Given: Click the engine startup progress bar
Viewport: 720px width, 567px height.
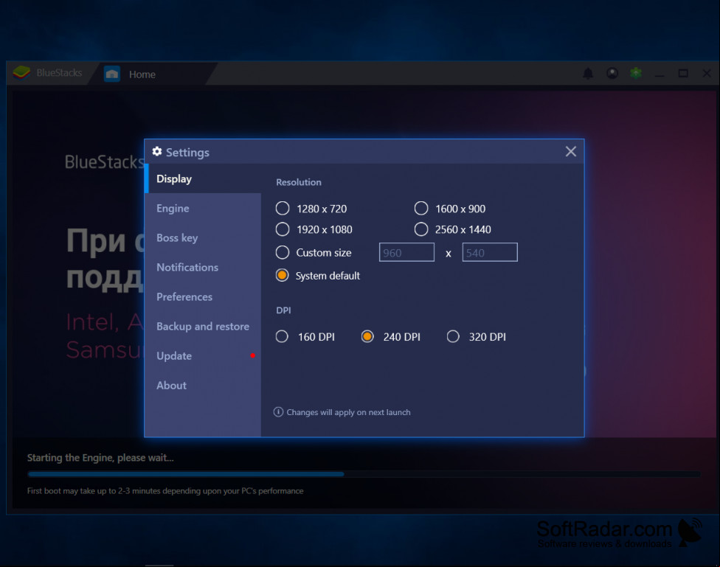Looking at the screenshot, I should click(x=364, y=474).
